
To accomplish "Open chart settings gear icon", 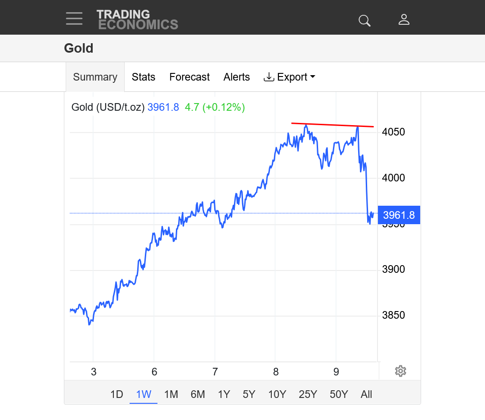I will coord(400,371).
